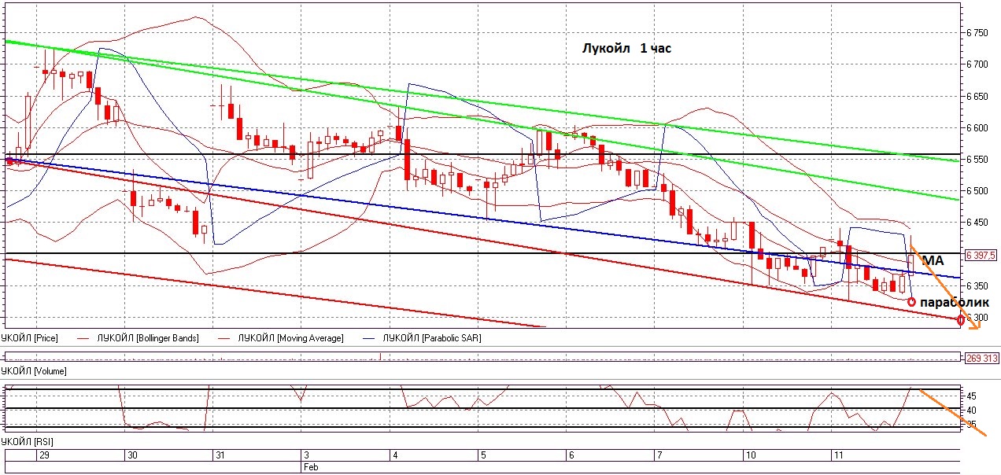
Task: Click date 5 on the time axis
Action: tap(482, 455)
